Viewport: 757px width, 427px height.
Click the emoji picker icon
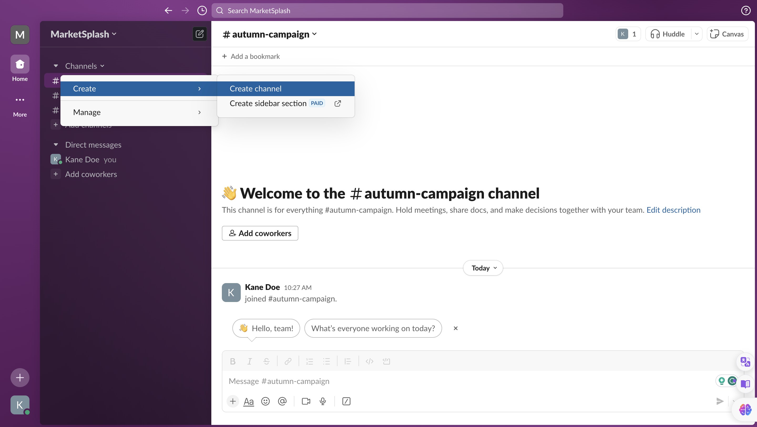click(x=265, y=401)
